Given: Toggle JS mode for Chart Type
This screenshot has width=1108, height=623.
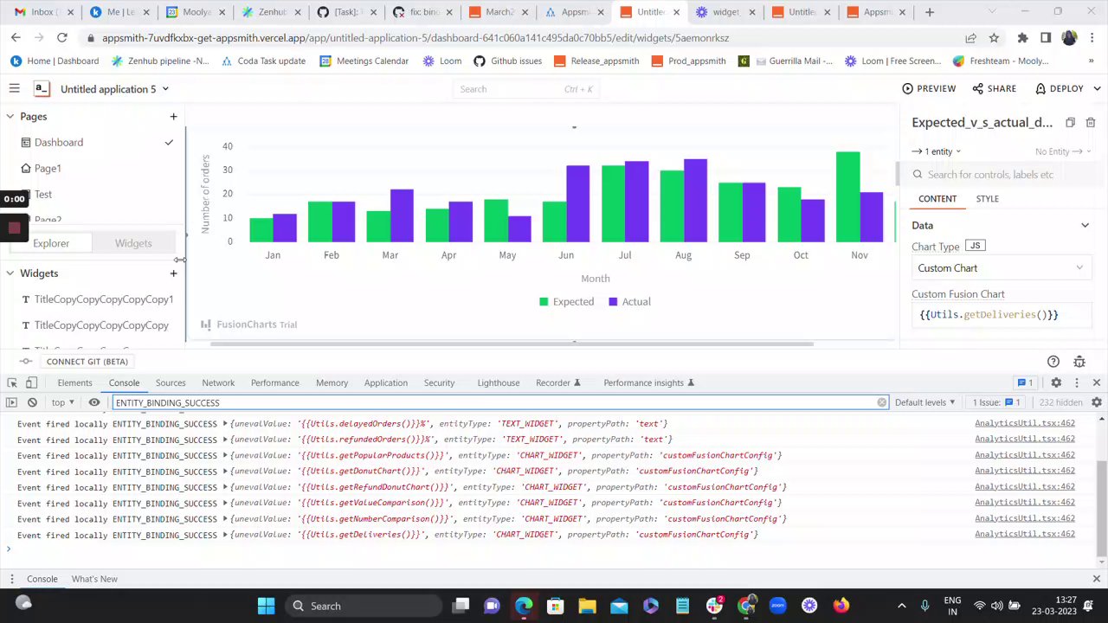Looking at the screenshot, I should [x=976, y=246].
